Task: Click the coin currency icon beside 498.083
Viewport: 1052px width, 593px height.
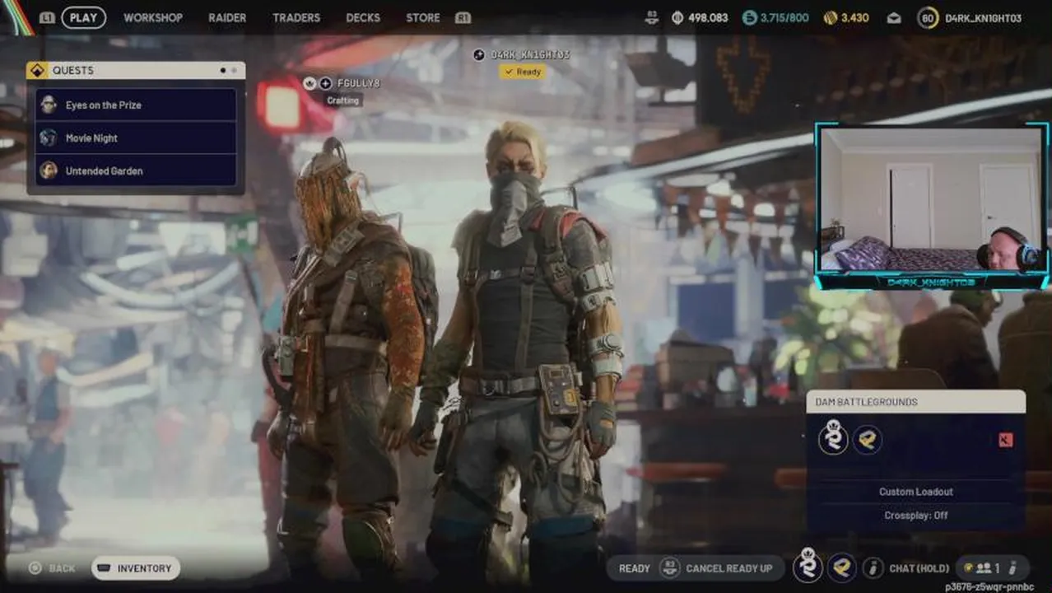Action: pyautogui.click(x=677, y=17)
